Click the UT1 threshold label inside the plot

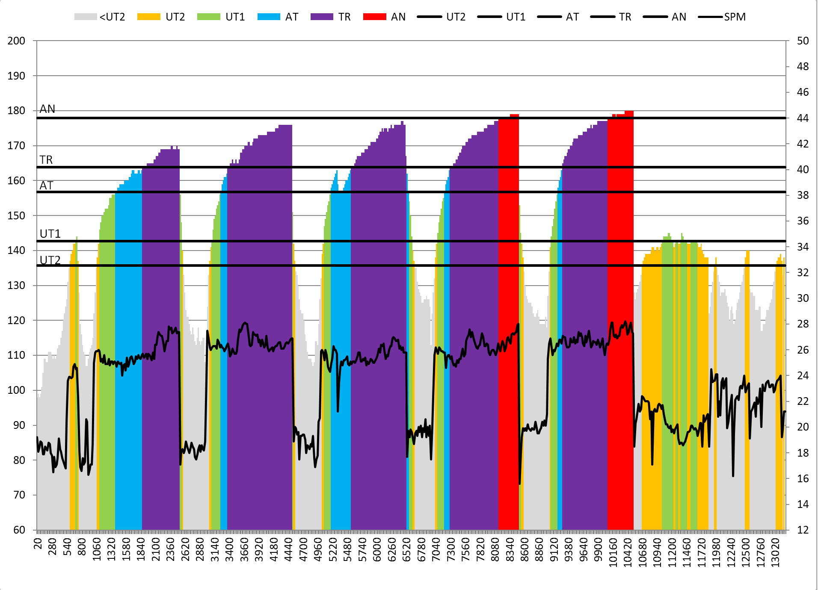(50, 234)
